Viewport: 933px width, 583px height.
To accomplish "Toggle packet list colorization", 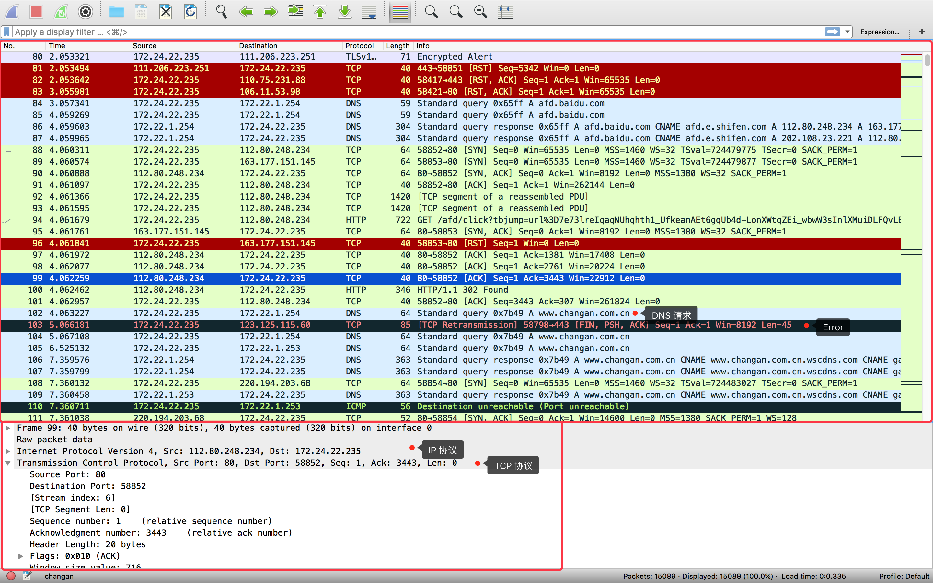I will [x=400, y=12].
